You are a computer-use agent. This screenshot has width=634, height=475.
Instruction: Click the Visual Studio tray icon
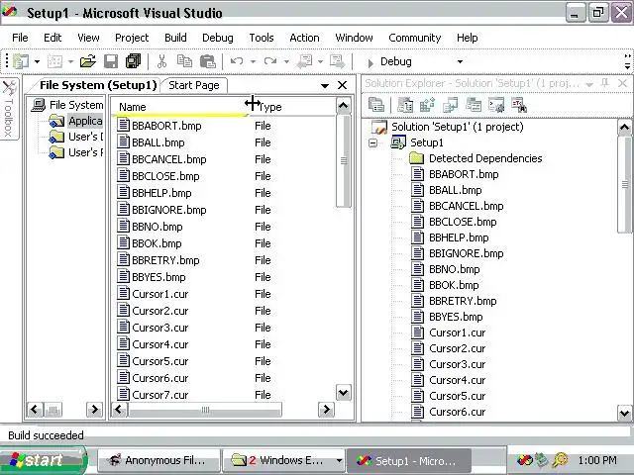coord(524,459)
